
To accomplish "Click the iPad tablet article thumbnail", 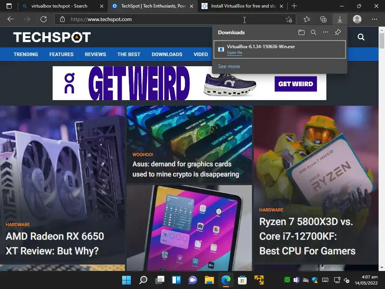I will tap(189, 228).
